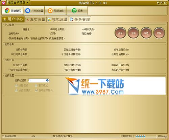Click the 网络状态 network progress bar
Screen dimensions: 169x140
point(145,136)
